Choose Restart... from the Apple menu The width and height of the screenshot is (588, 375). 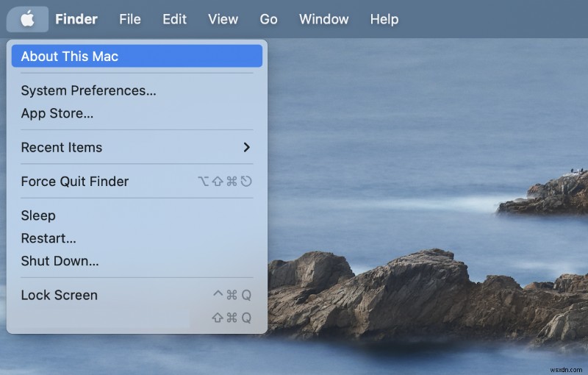[137, 238]
